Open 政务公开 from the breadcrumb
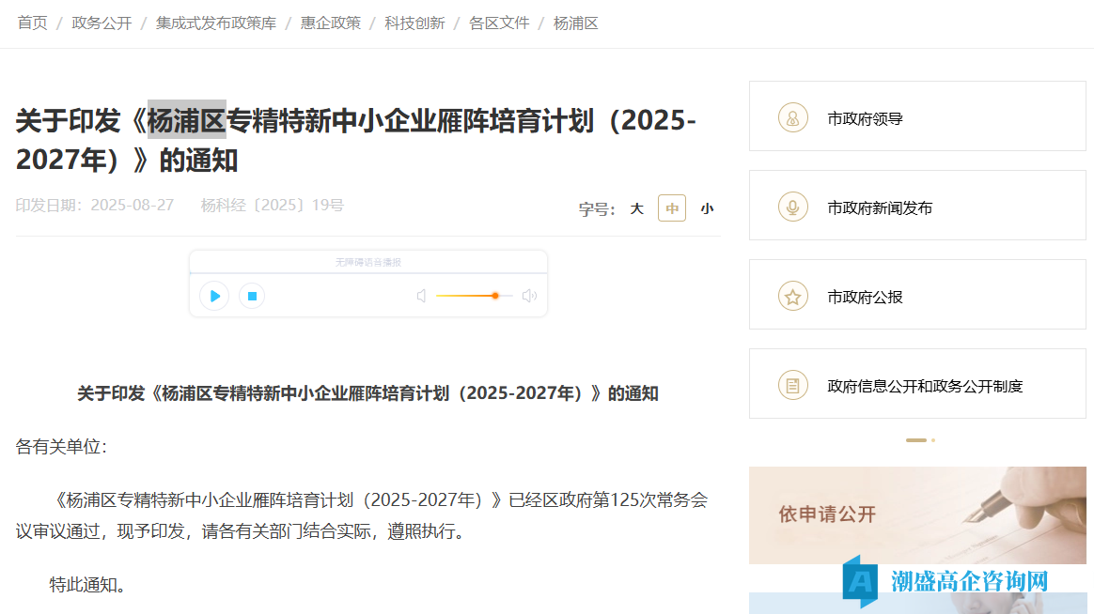This screenshot has height=614, width=1094. point(101,23)
